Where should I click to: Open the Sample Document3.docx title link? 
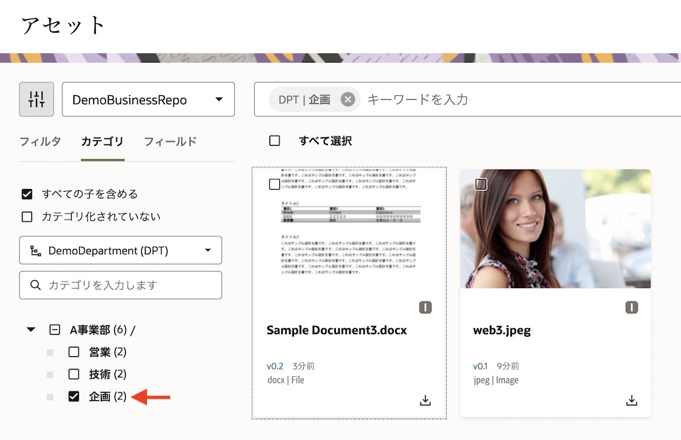click(x=336, y=330)
